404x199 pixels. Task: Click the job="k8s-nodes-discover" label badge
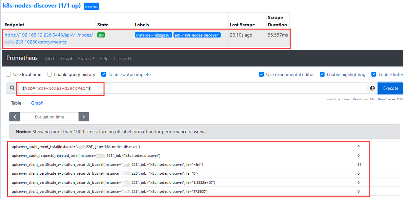(197, 35)
